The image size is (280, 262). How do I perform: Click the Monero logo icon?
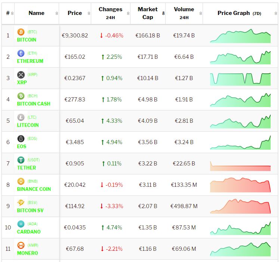coord(21,246)
